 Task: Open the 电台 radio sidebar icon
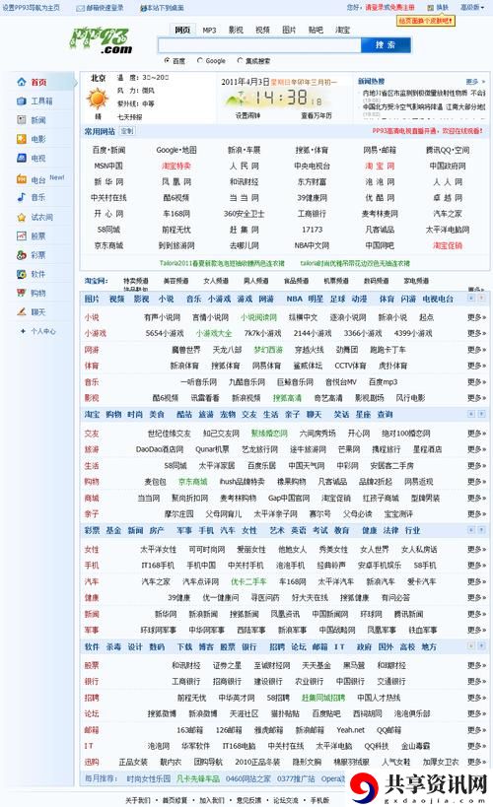coord(22,179)
